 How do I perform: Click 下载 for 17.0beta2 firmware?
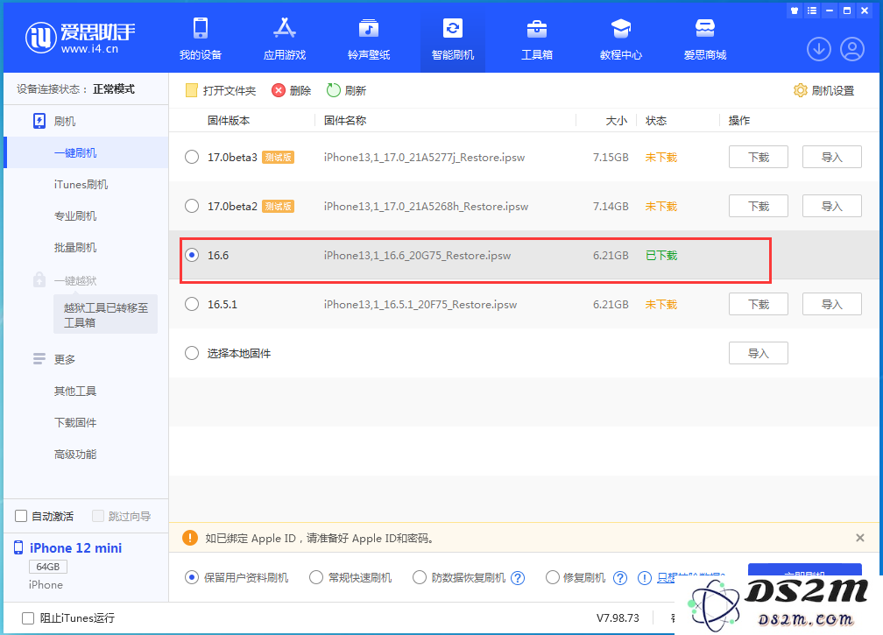(x=758, y=206)
